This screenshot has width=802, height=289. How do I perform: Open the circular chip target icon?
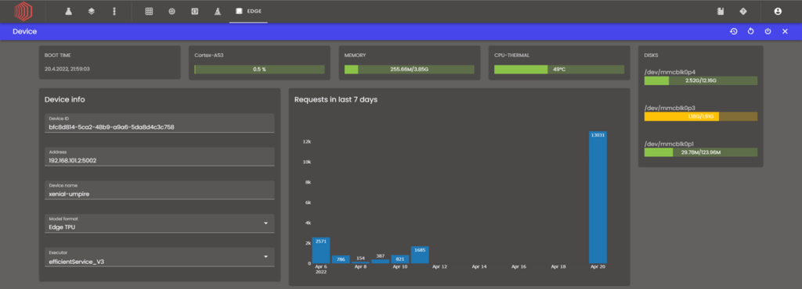pyautogui.click(x=172, y=11)
